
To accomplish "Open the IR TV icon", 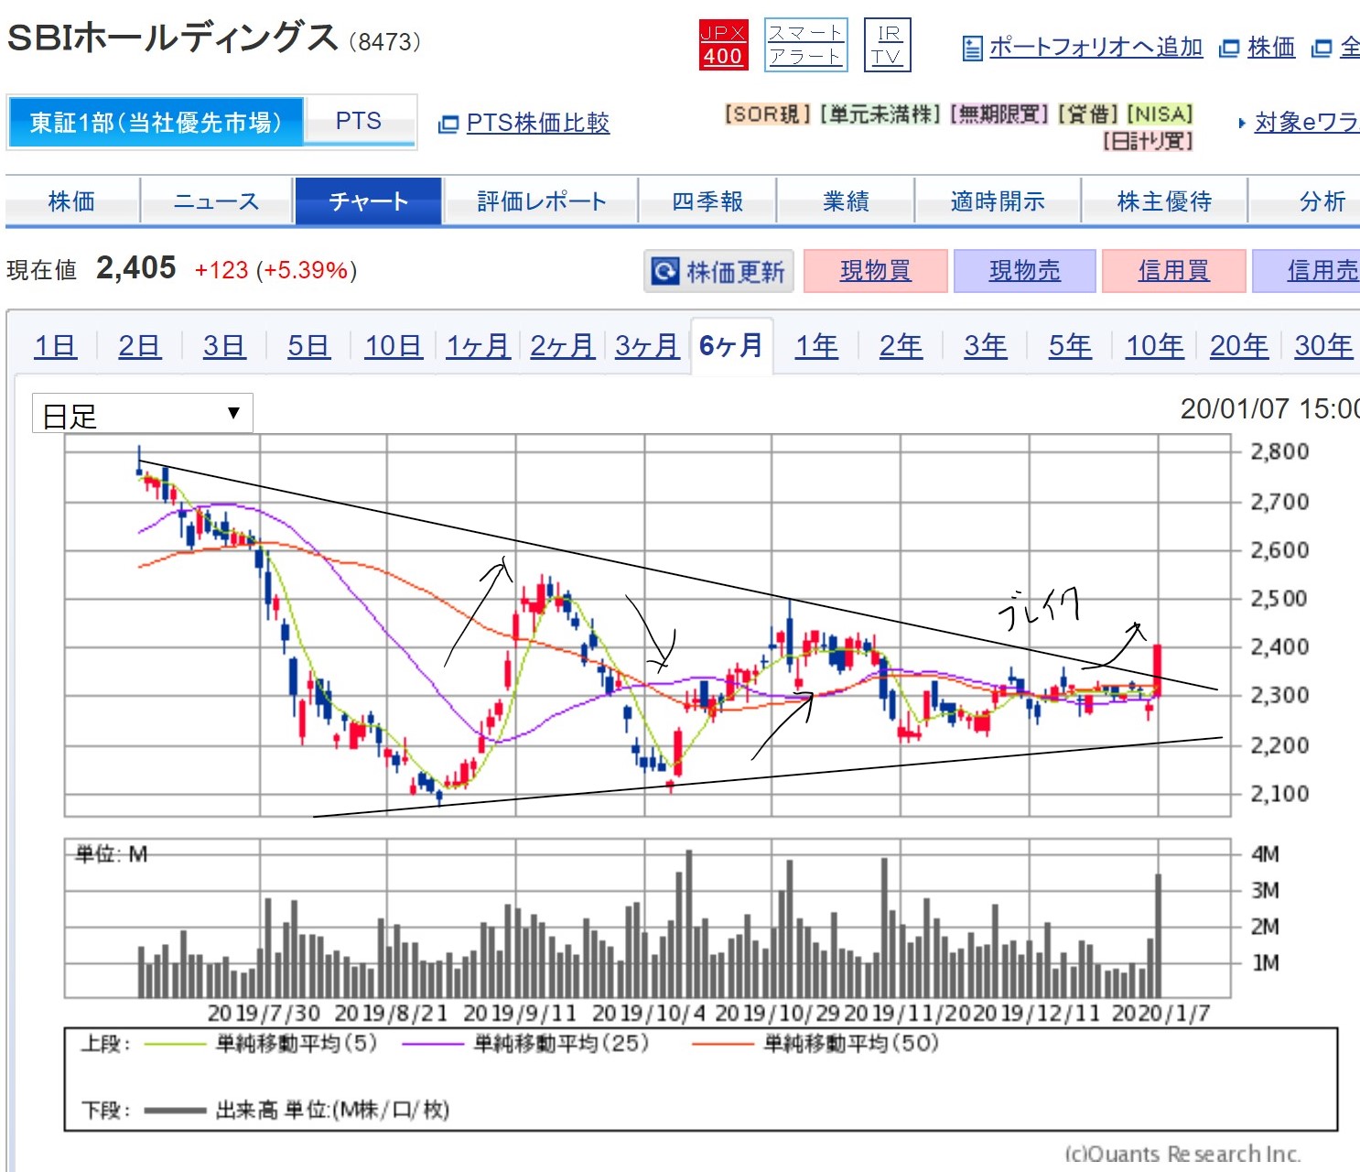I will pos(887,45).
